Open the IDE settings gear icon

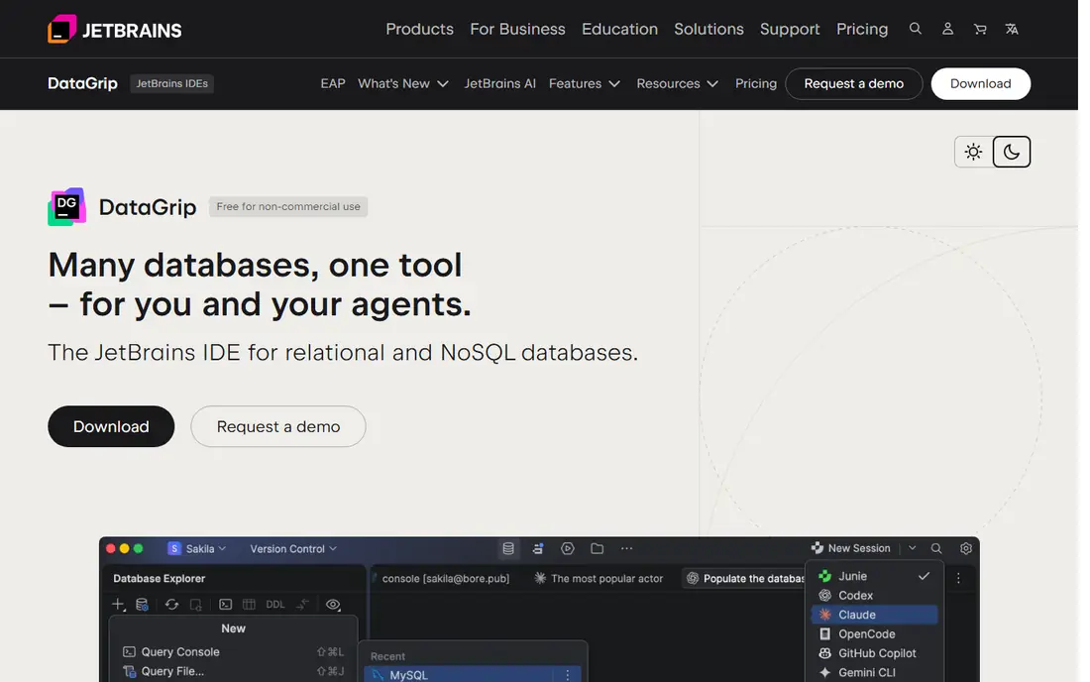[x=966, y=548]
